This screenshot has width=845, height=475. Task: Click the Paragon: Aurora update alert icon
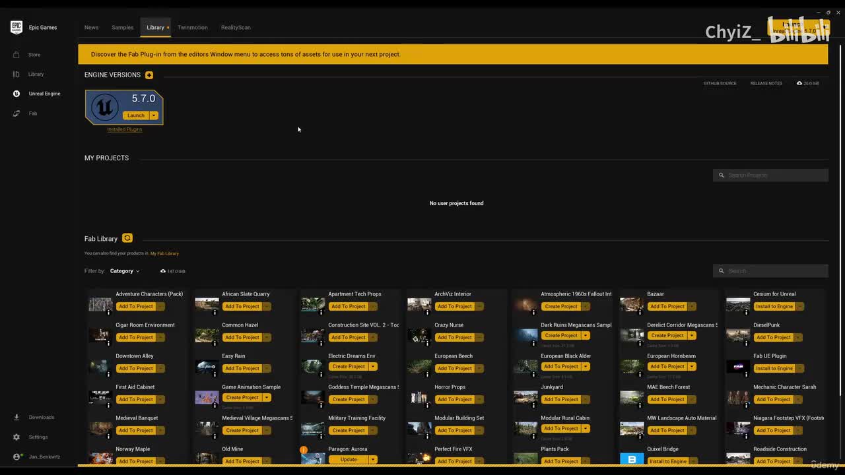304,450
